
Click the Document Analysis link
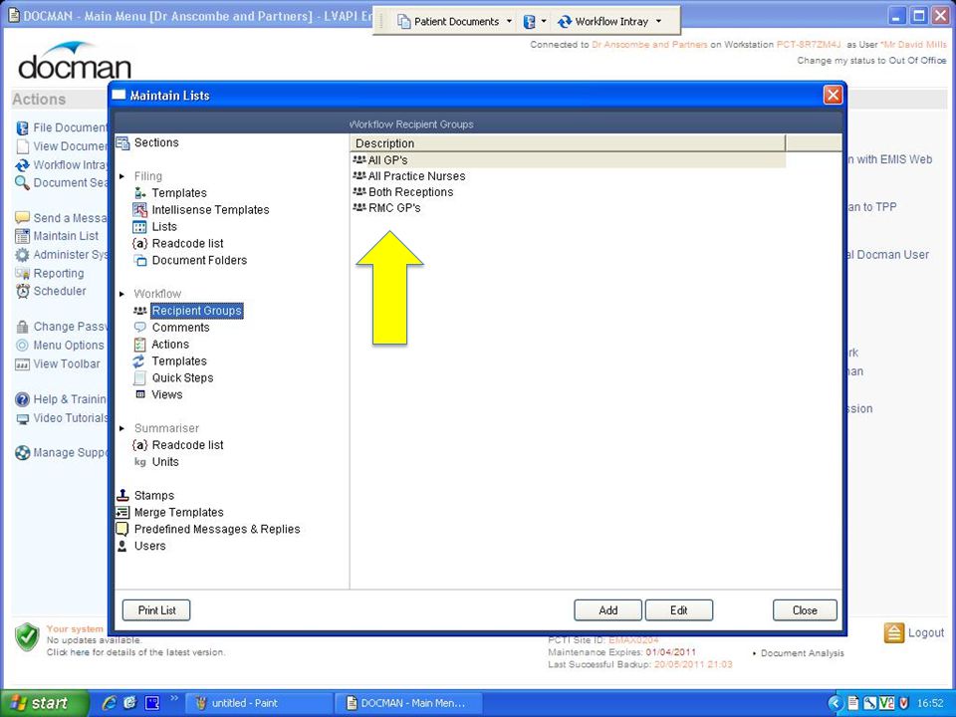coord(803,653)
